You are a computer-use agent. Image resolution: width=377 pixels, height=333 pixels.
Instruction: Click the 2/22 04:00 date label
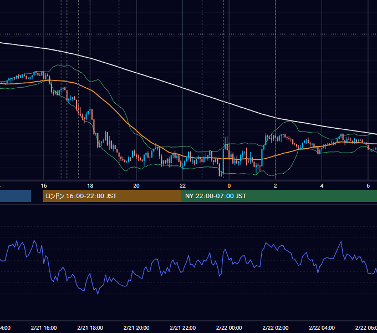(x=322, y=327)
